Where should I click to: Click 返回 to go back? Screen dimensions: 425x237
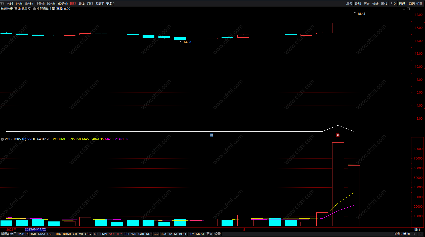point(419,4)
